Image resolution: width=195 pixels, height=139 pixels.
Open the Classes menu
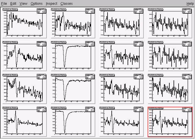[67, 3]
